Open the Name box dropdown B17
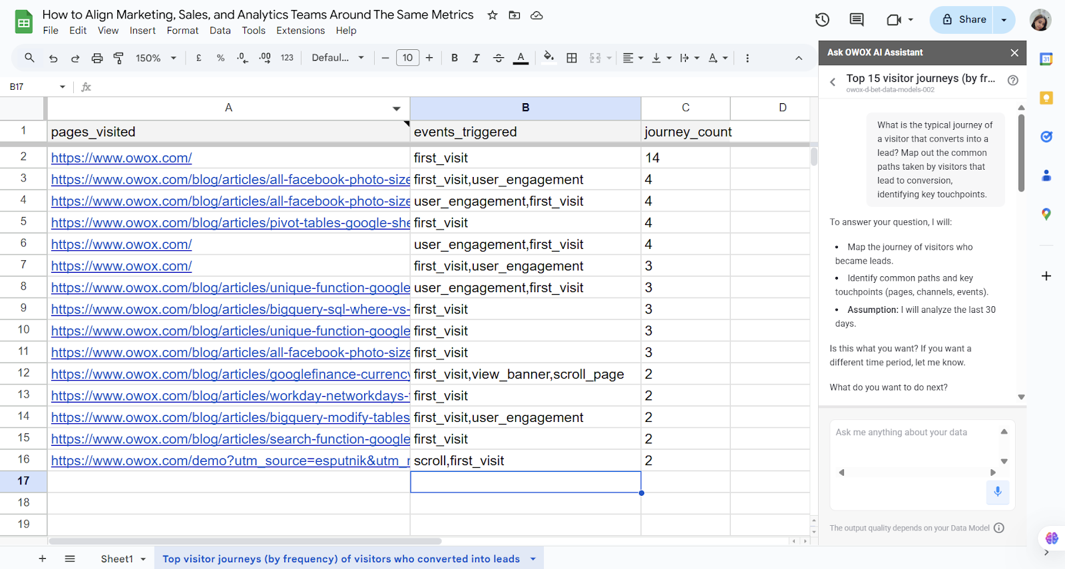The width and height of the screenshot is (1065, 569). tap(63, 87)
